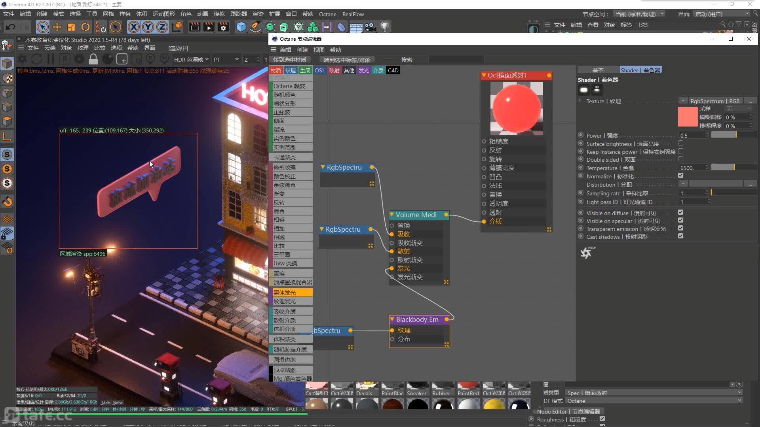Click Live Viewer pause icon
This screenshot has height=427, width=760.
click(50, 59)
